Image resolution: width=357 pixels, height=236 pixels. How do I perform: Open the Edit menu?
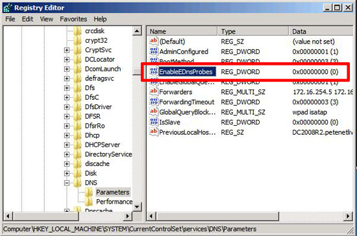tap(27, 19)
